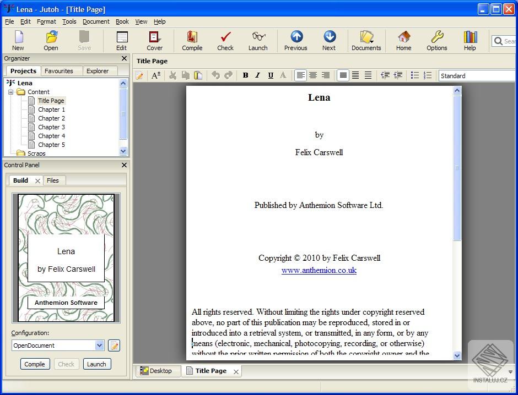Open the tab list arrow at bottom right
The height and width of the screenshot is (395, 518).
click(x=510, y=371)
